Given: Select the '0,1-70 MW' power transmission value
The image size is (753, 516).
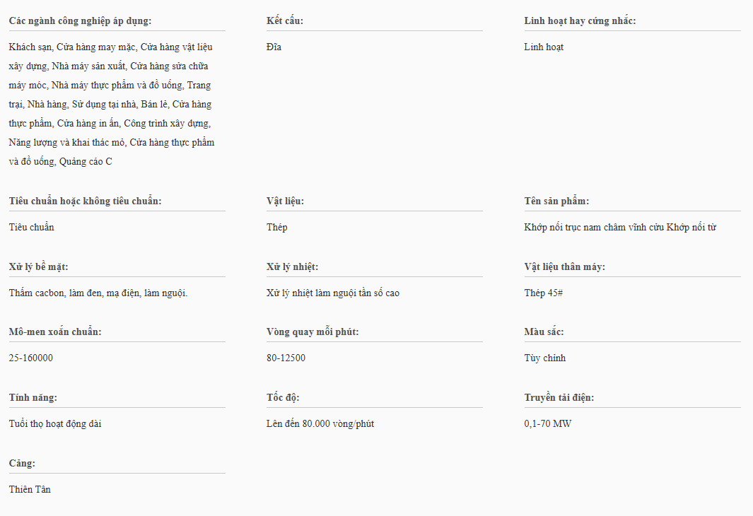Looking at the screenshot, I should click(x=548, y=424).
